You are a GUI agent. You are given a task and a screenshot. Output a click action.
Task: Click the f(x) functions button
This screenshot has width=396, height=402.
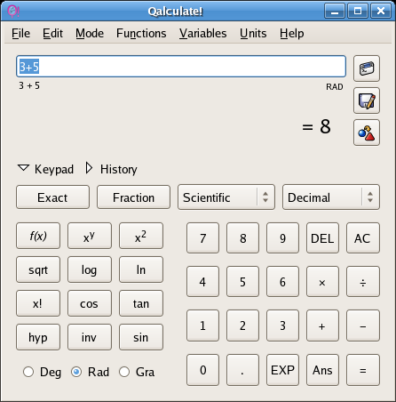38,236
